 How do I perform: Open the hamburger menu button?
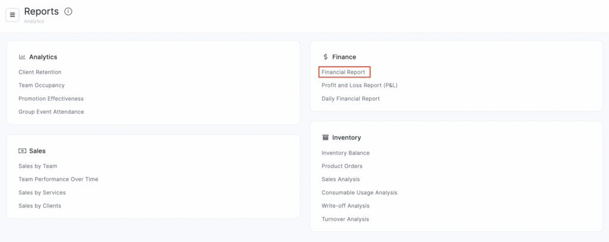click(x=12, y=15)
